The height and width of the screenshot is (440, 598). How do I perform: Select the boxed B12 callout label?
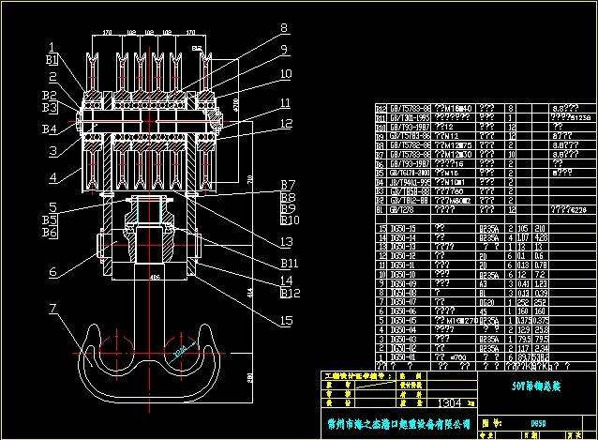pos(290,294)
